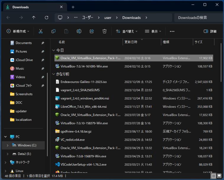Click the Rename icon in toolbar
224x180 pixels.
tap(79, 31)
